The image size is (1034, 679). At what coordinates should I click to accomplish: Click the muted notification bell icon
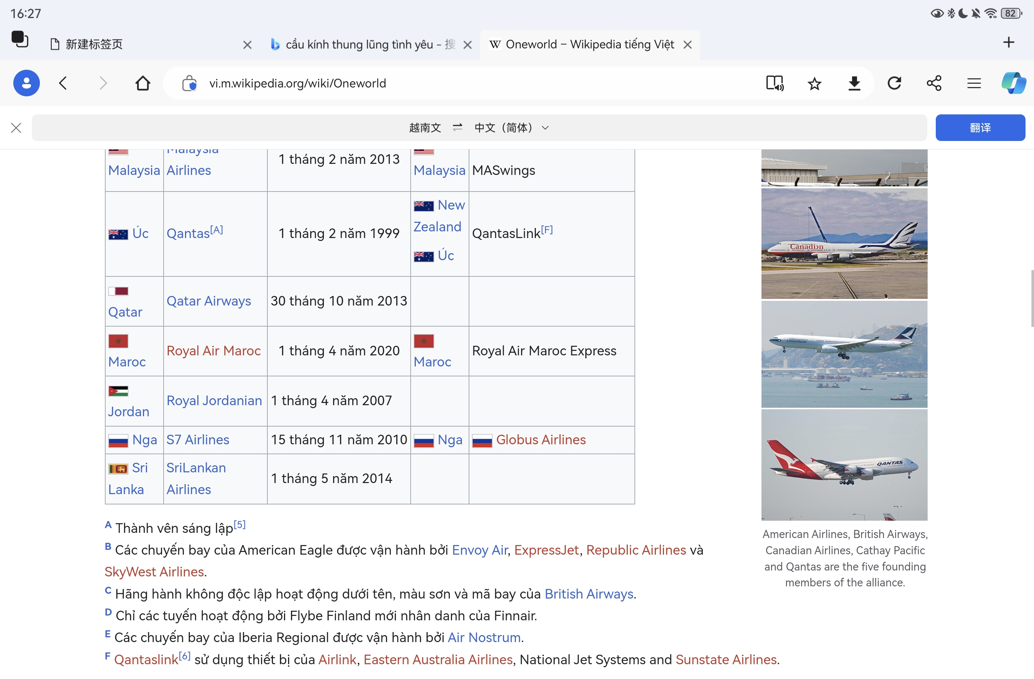976,13
